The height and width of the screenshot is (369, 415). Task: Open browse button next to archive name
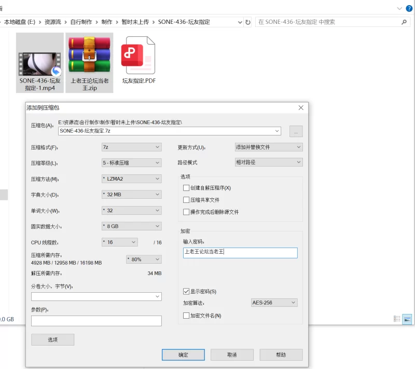coord(296,131)
